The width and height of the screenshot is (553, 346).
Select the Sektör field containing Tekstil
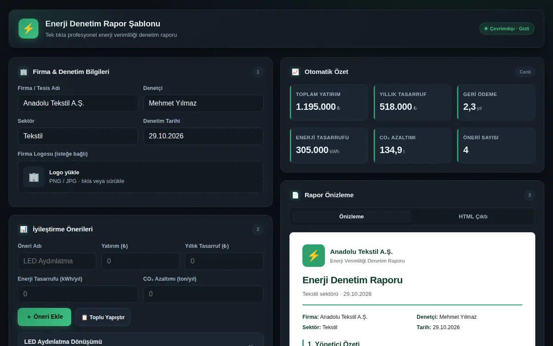click(x=78, y=136)
